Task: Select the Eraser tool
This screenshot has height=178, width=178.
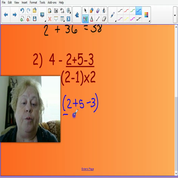Action: pyautogui.click(x=104, y=19)
